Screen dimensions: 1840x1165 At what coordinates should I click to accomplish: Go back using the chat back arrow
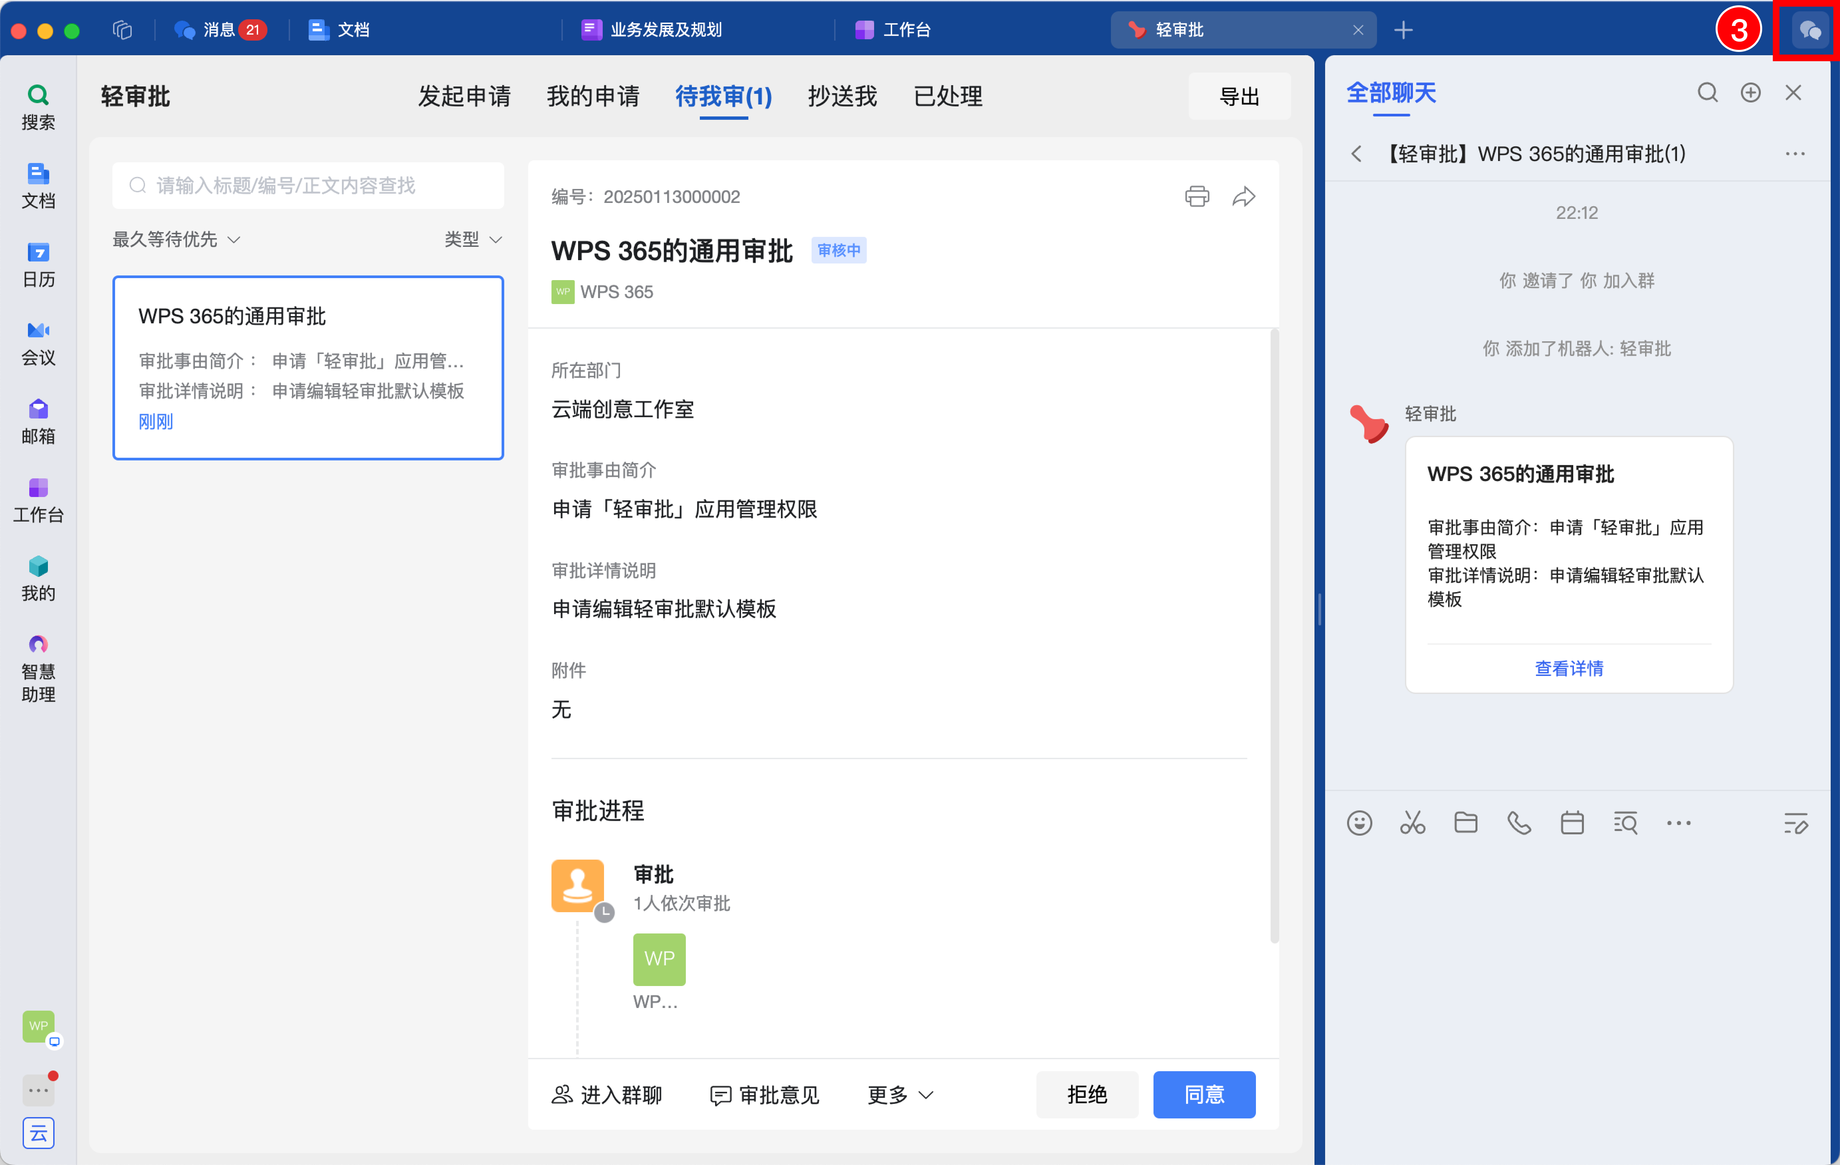(x=1356, y=154)
